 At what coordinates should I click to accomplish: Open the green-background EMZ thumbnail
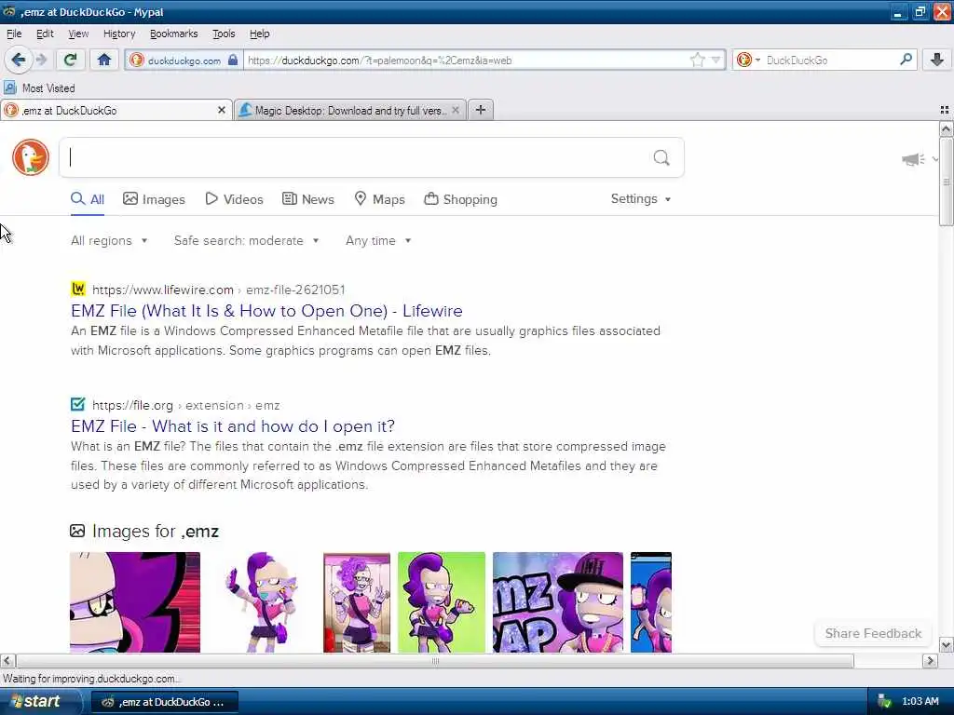coord(442,602)
